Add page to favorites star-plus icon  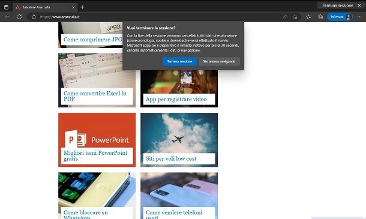pyautogui.click(x=295, y=17)
